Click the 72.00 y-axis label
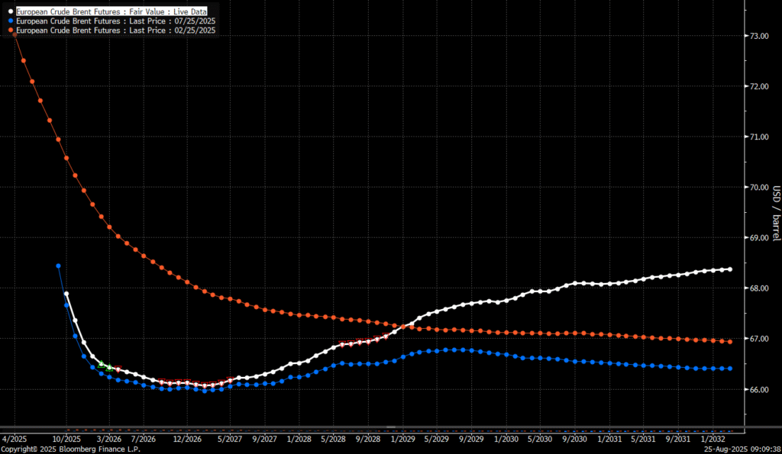Screen dimensions: 782x454 point(759,86)
